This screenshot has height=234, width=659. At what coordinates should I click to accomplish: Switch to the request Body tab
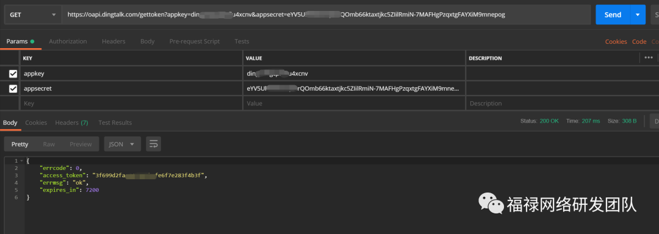(x=148, y=41)
